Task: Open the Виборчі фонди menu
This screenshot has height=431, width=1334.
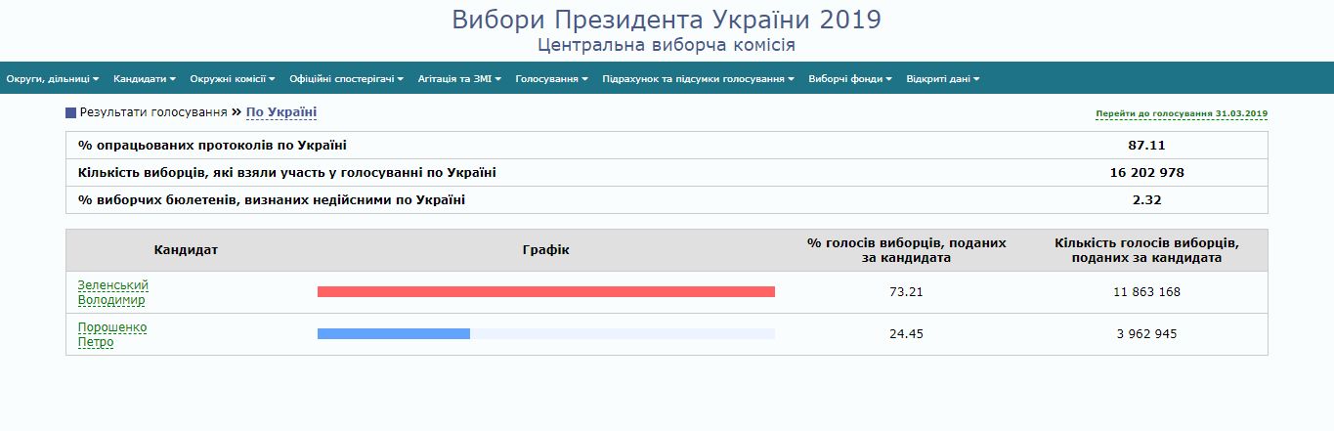Action: [x=850, y=78]
